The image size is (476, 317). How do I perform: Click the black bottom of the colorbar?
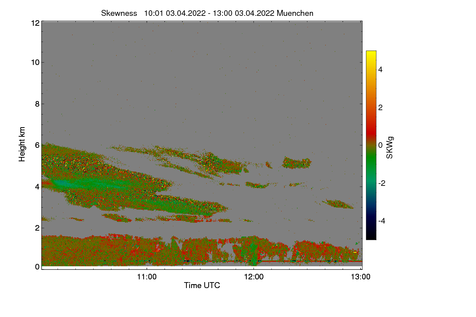[x=371, y=235]
